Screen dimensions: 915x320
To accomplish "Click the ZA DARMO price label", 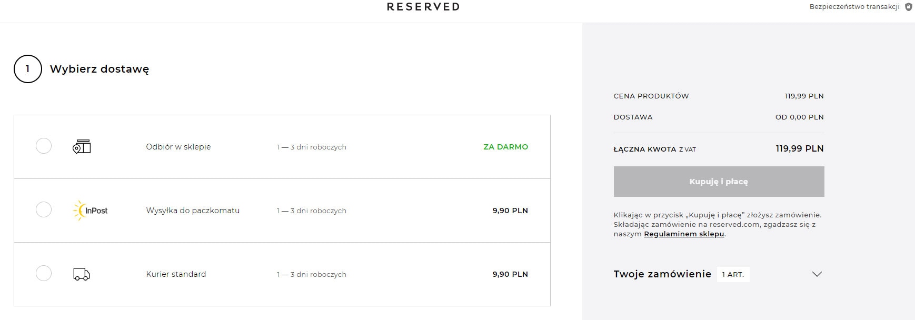I will tap(505, 147).
